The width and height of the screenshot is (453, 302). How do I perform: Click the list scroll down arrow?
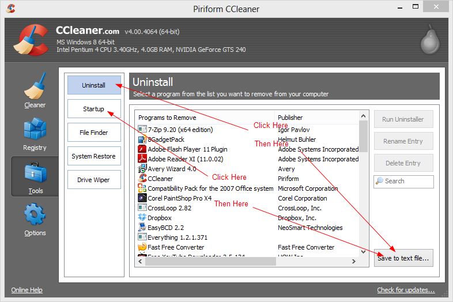pos(364,251)
